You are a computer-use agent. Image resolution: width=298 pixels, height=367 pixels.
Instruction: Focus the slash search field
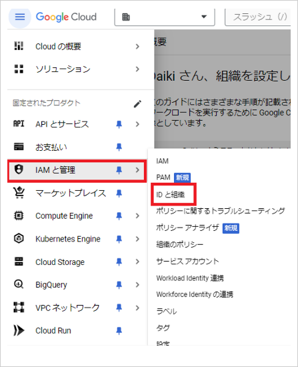pyautogui.click(x=257, y=17)
